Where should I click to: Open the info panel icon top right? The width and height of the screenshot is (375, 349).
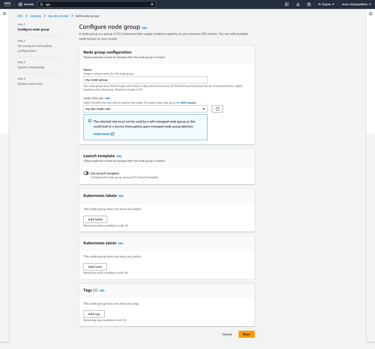click(x=371, y=13)
